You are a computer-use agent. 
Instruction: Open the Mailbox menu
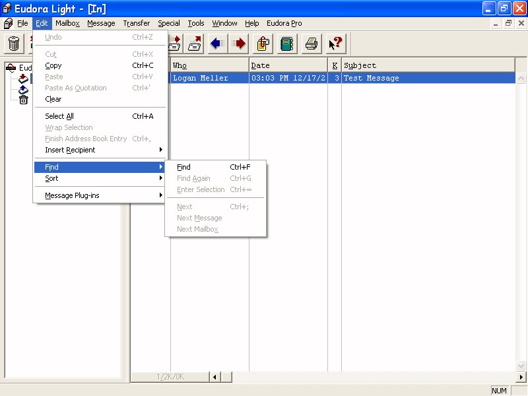click(67, 23)
